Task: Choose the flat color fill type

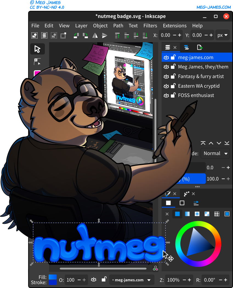Action: [177, 214]
